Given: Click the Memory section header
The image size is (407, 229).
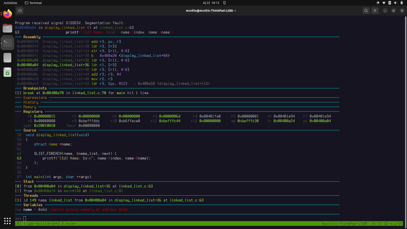Looking at the screenshot, I should (x=30, y=107).
